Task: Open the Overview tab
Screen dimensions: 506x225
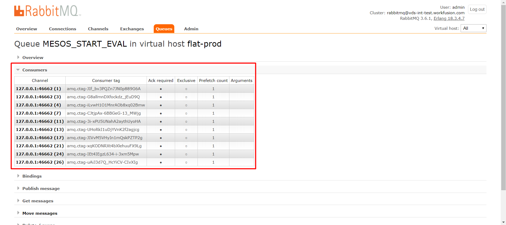Action: pyautogui.click(x=27, y=29)
